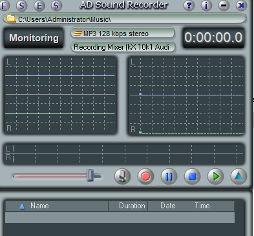Screen dimensions: 254x236
Task: Click the green Play button
Action: point(215,177)
